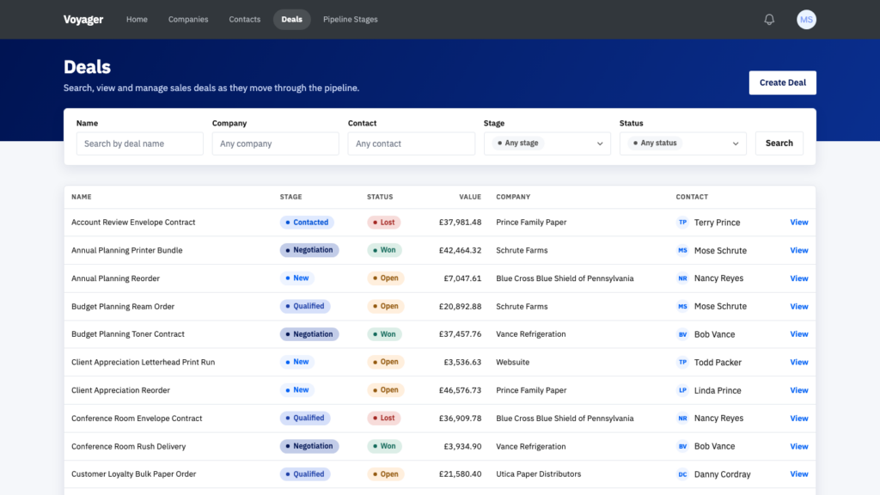The image size is (880, 495).
Task: View the Customer Loyalty Bulk Paper Order deal
Action: tap(799, 474)
